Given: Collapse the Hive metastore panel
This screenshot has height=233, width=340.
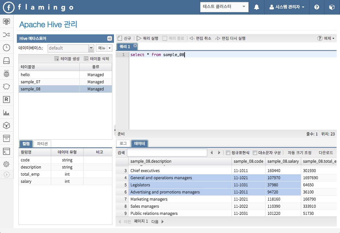Looking at the screenshot, I should point(109,39).
